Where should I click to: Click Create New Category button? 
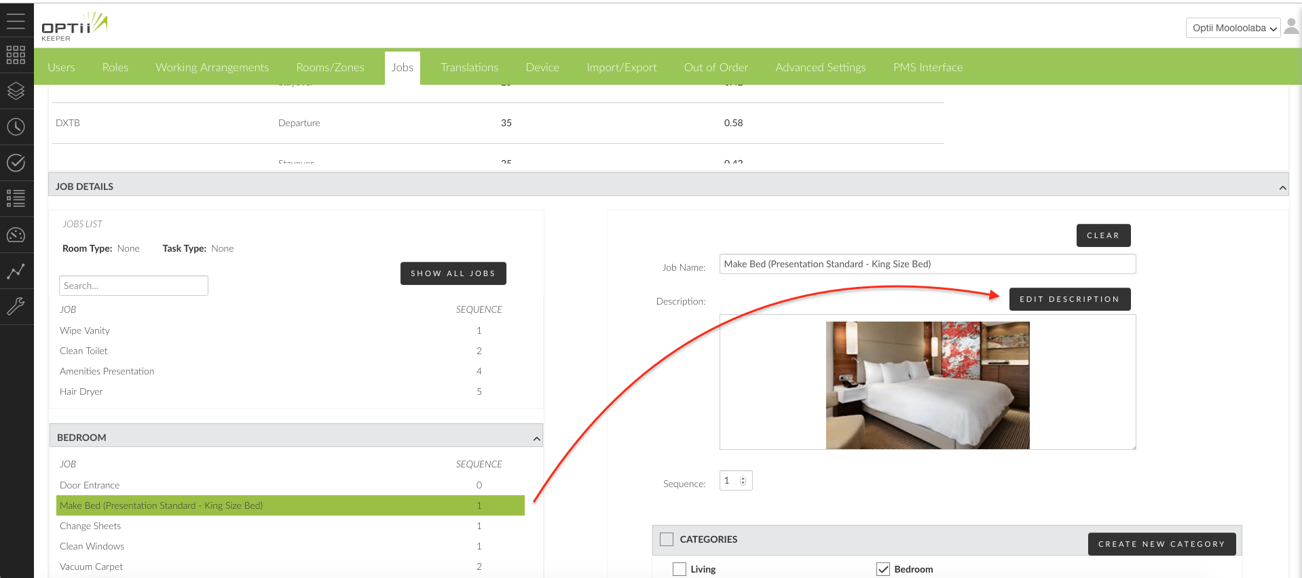1162,544
